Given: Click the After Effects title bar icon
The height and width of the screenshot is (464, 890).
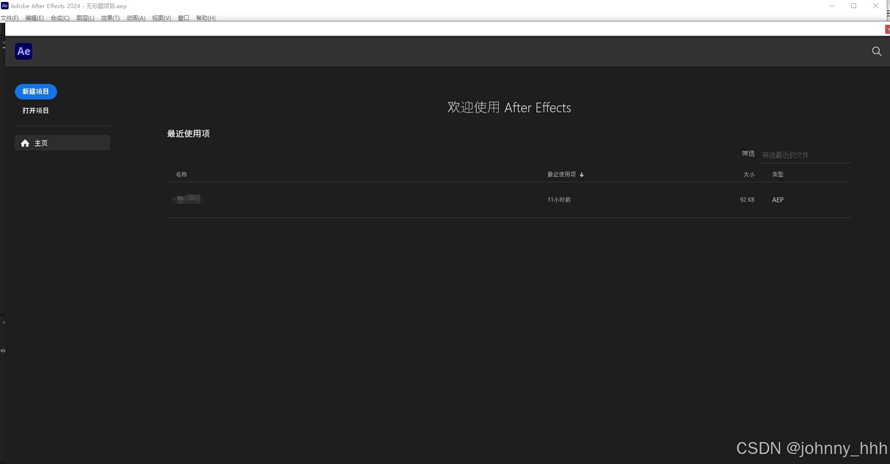Looking at the screenshot, I should 5,6.
